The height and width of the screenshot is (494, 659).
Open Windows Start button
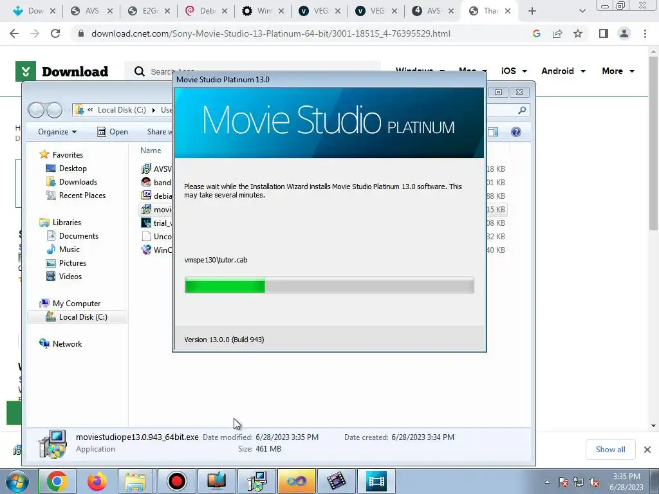tap(16, 481)
